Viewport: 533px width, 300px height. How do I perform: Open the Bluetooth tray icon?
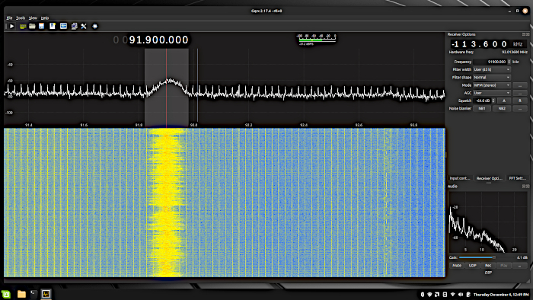point(423,295)
